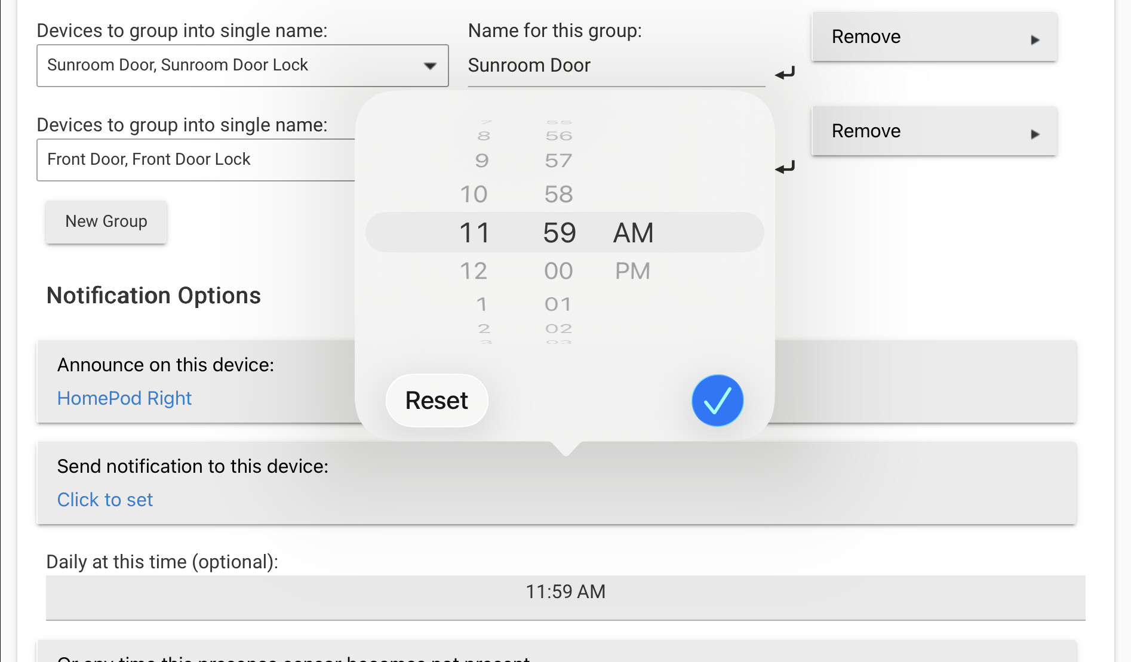Click to set notification device

click(x=105, y=500)
